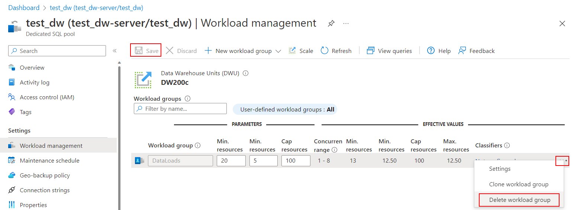577x210 pixels.
Task: Select Settings in the context menu
Action: [500, 169]
